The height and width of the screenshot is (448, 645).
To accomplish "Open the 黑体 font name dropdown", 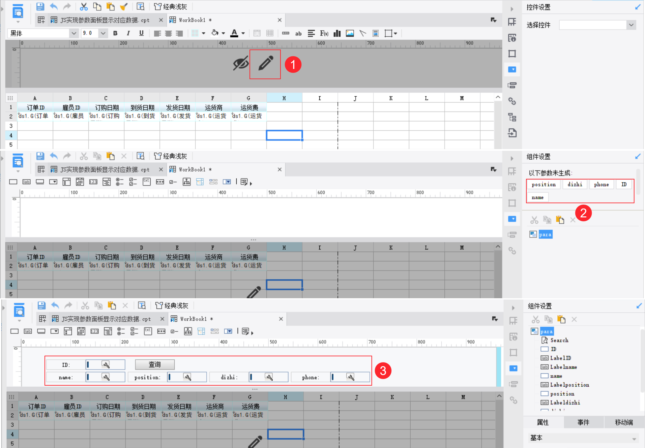I will (74, 33).
